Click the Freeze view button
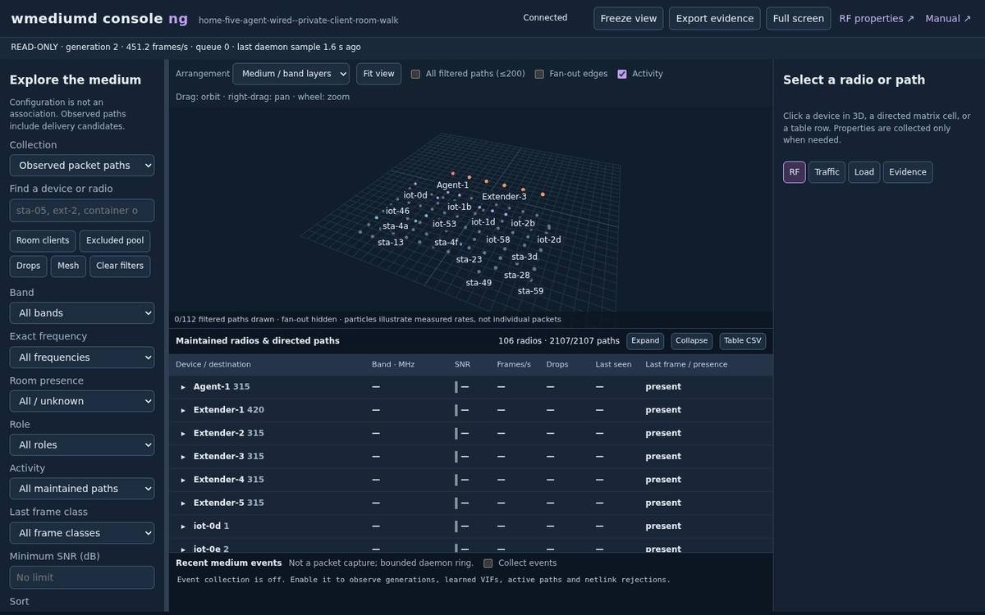Viewport: 985px width, 615px height. click(628, 18)
